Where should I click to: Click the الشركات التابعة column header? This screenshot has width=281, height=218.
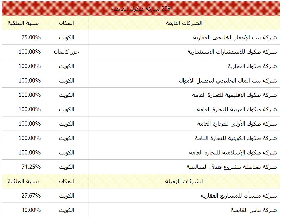pos(184,23)
